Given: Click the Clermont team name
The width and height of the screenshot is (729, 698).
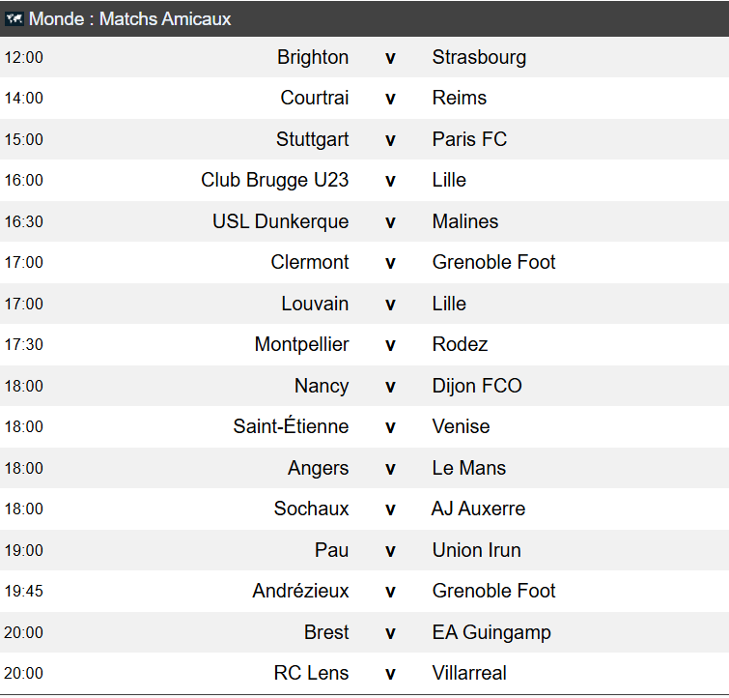Looking at the screenshot, I should (310, 262).
